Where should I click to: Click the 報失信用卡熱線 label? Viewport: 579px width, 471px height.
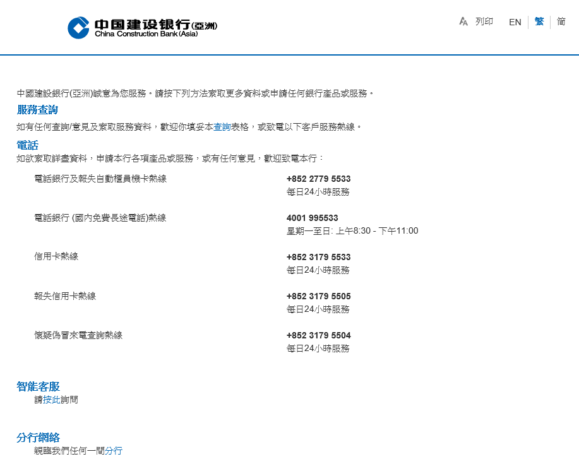click(65, 296)
